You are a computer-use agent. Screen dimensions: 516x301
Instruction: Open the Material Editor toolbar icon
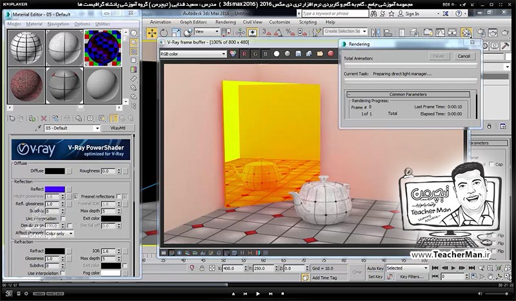(466, 32)
